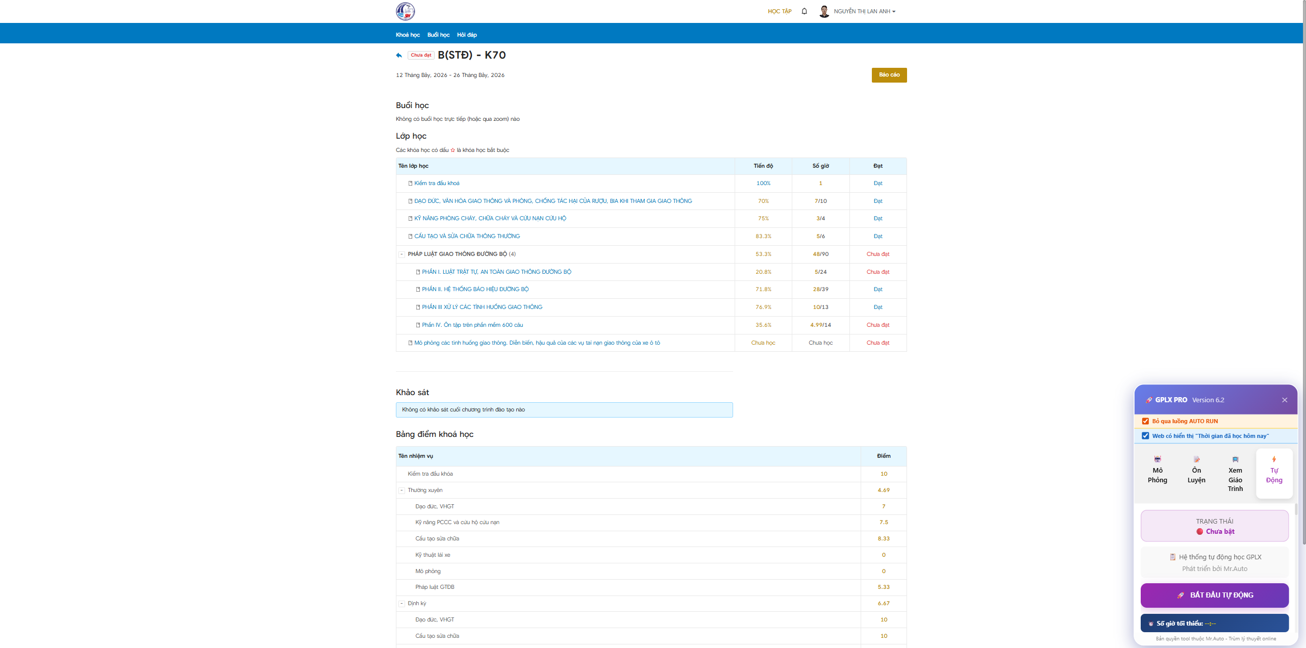
Task: Click the 48/90 hours cell
Action: point(820,254)
